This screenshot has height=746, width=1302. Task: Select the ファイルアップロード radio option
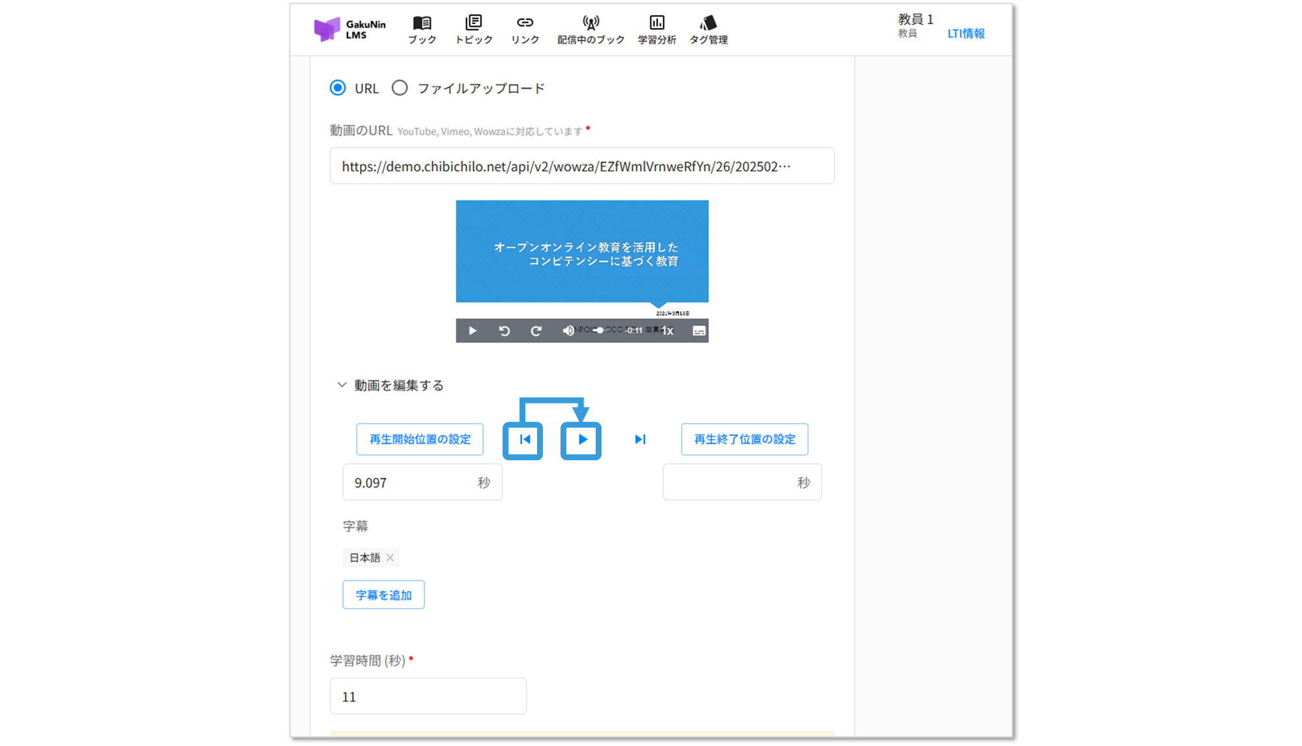[400, 88]
